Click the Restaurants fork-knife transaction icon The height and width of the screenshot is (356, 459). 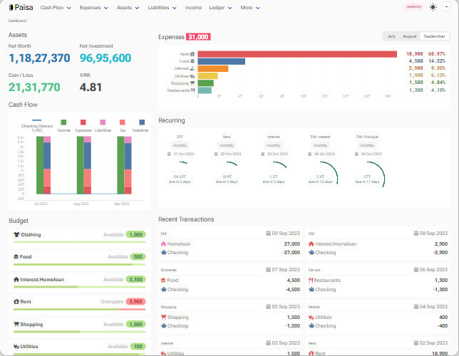coord(311,281)
